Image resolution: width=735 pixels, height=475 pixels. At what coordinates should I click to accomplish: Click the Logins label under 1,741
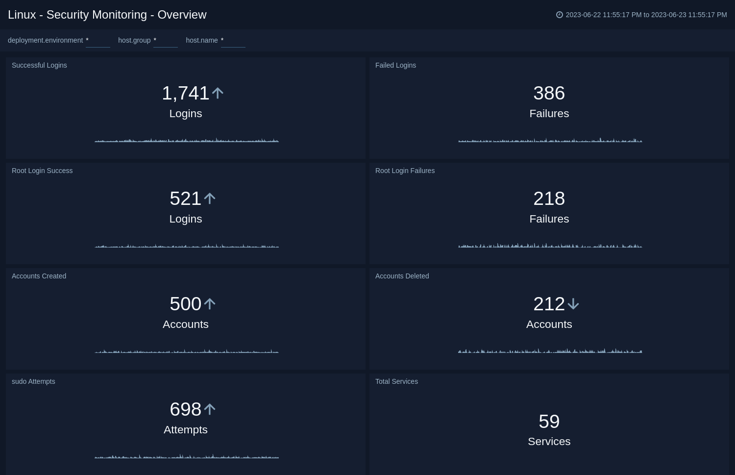[x=186, y=113]
